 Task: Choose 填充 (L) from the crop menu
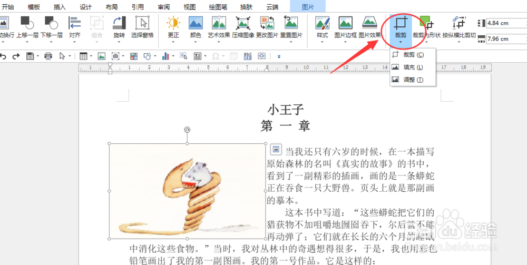(x=413, y=67)
